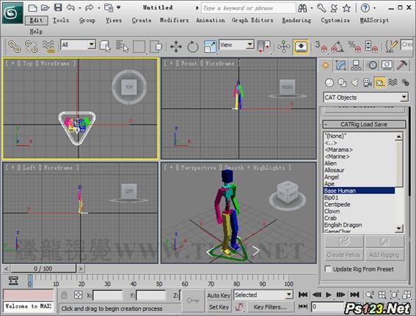Open the reference coordinate View dropdown
This screenshot has height=316, width=416.
249,44
